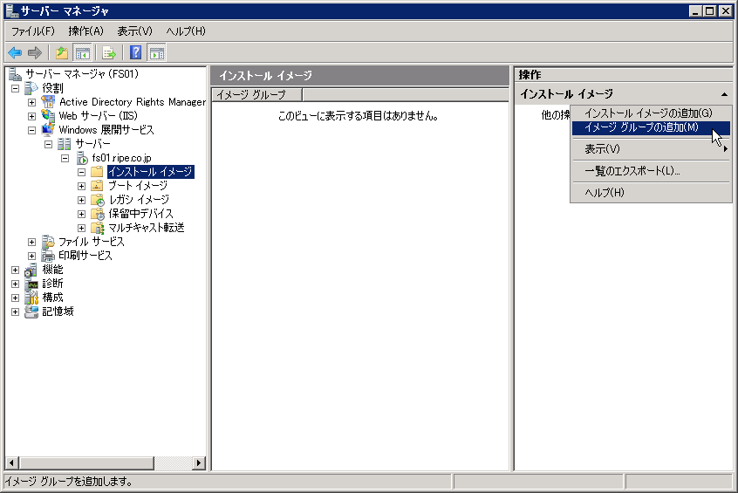Click the ファイル サービス icon
738x493 pixels.
(48, 242)
